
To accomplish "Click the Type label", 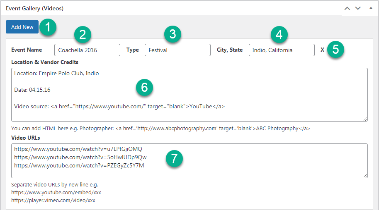I will (132, 50).
